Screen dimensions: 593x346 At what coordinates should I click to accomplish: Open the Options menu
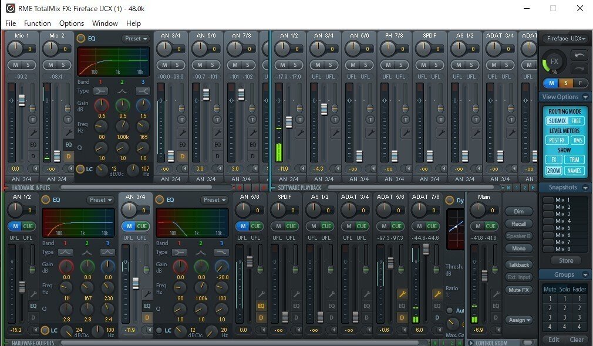72,23
